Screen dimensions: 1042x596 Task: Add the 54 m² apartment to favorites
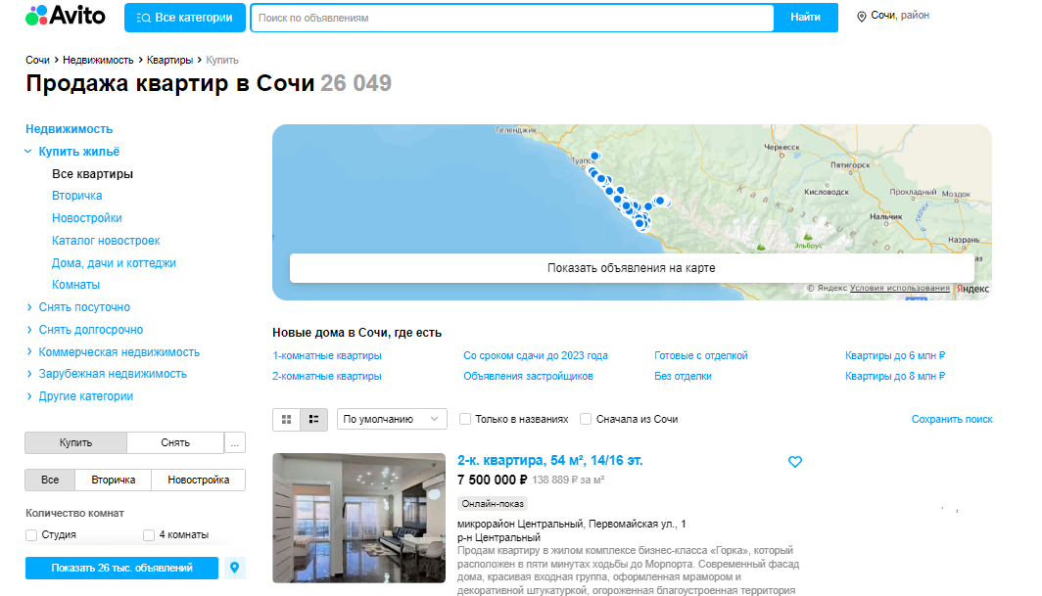[795, 461]
